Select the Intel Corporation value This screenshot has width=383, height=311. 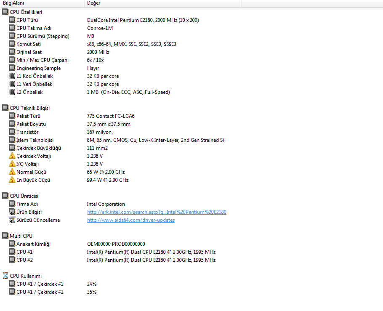pos(106,204)
